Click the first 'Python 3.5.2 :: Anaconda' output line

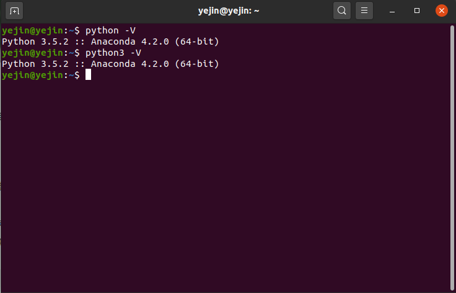click(x=110, y=42)
